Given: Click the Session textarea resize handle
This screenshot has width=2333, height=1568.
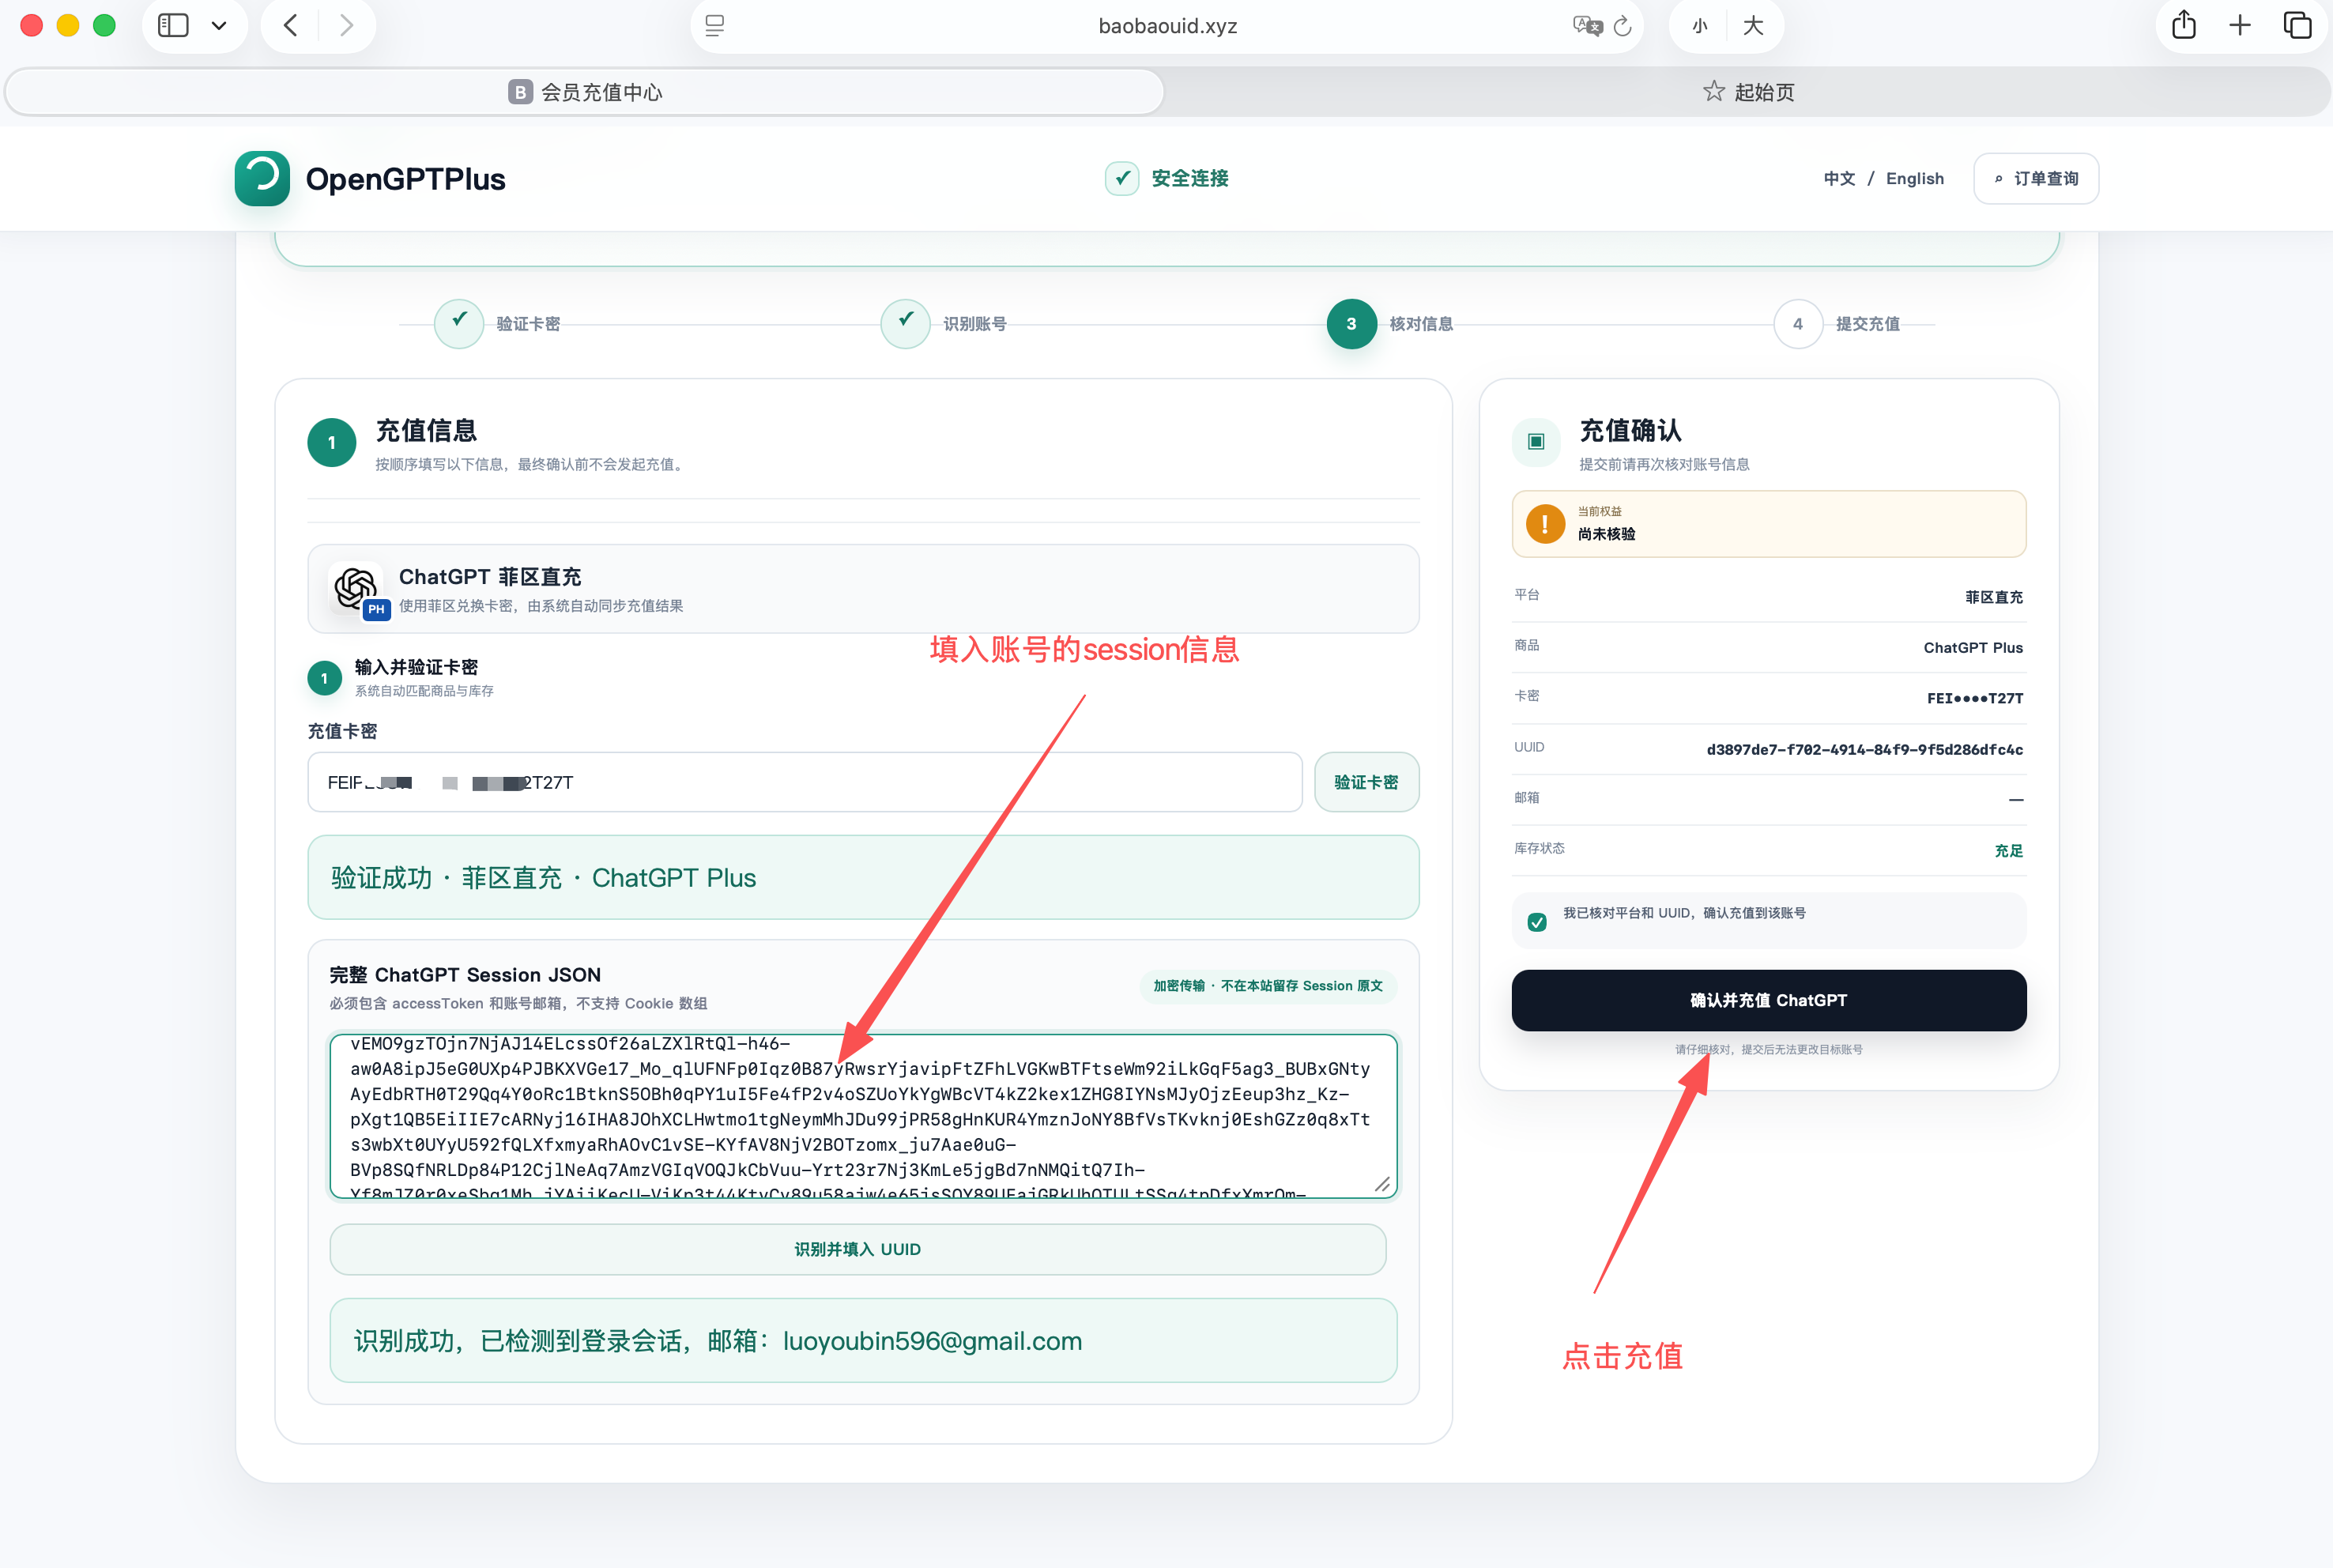Looking at the screenshot, I should tap(1382, 1184).
